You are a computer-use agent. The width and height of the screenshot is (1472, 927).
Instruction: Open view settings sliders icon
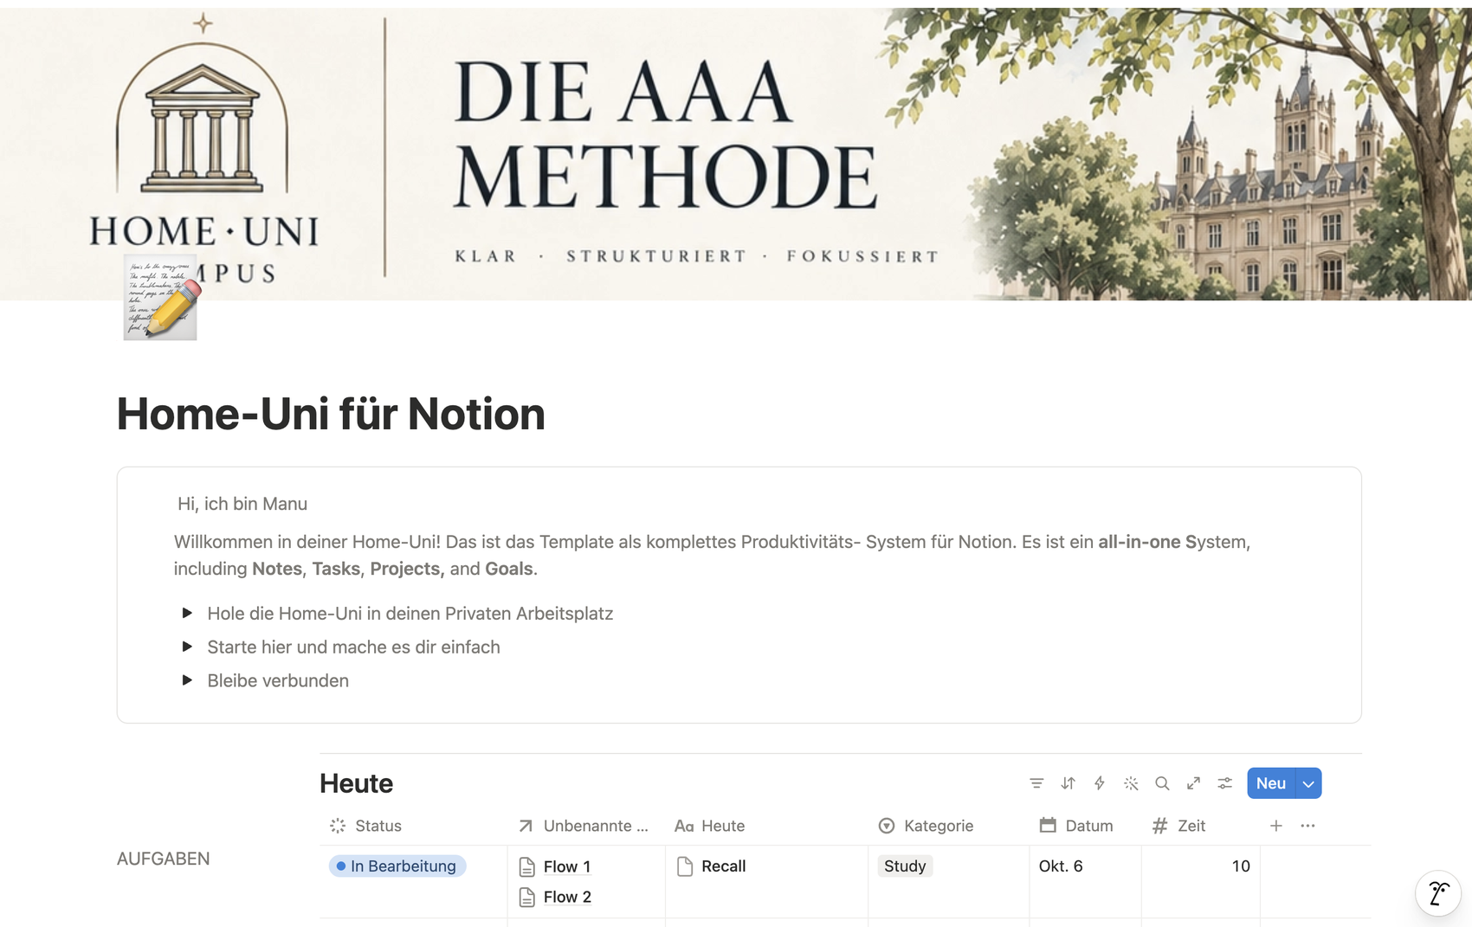(1224, 783)
